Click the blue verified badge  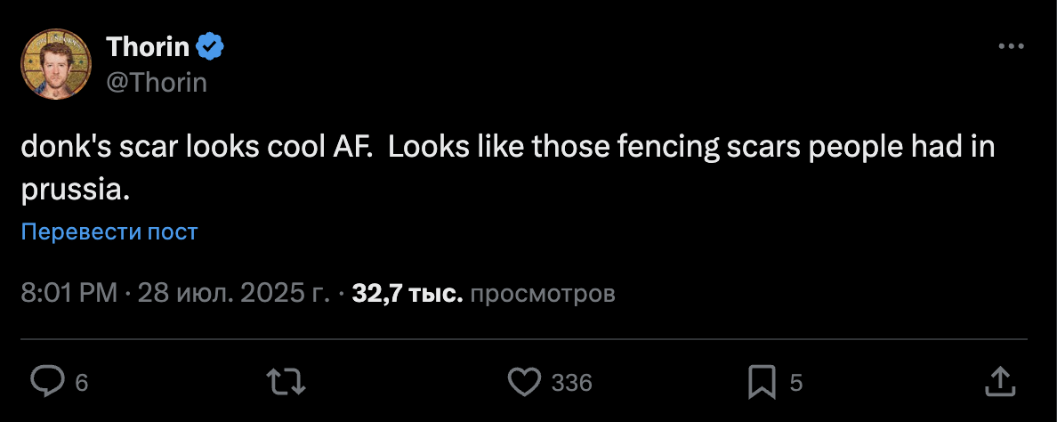(x=210, y=48)
